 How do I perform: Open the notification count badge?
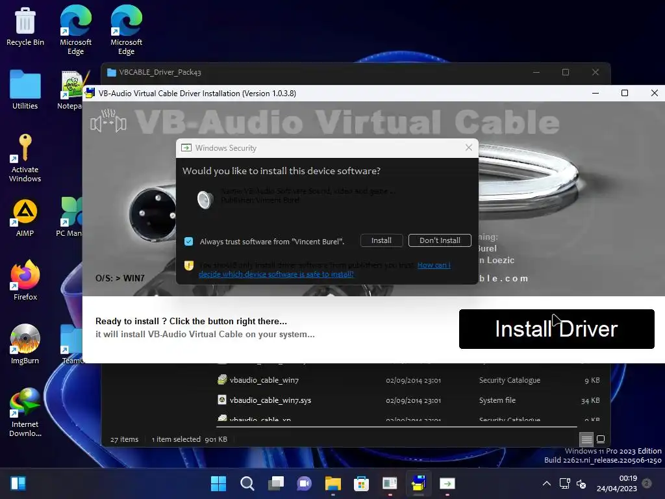647,483
